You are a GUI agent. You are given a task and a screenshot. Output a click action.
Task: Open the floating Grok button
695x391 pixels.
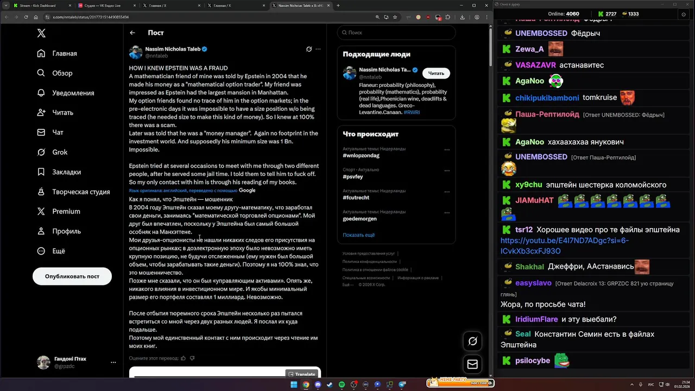tap(472, 341)
